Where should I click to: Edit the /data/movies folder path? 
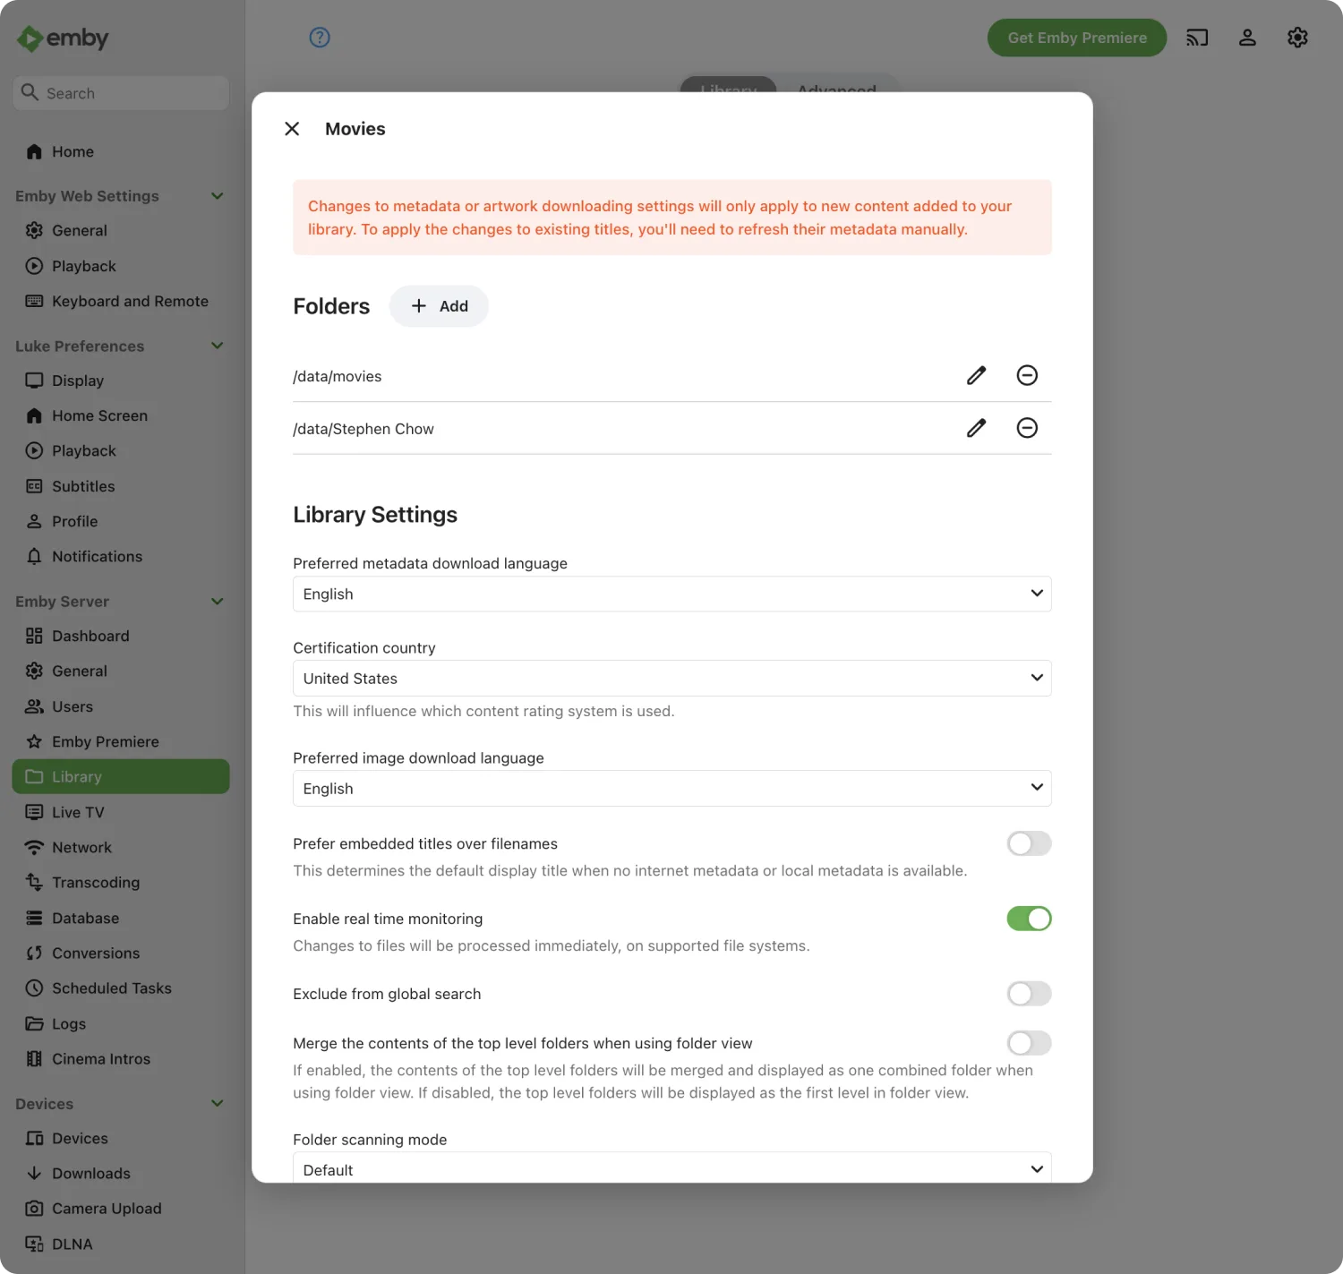(977, 375)
